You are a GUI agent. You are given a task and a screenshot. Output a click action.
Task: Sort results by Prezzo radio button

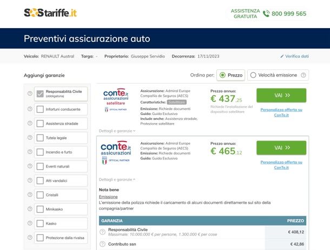pyautogui.click(x=222, y=75)
